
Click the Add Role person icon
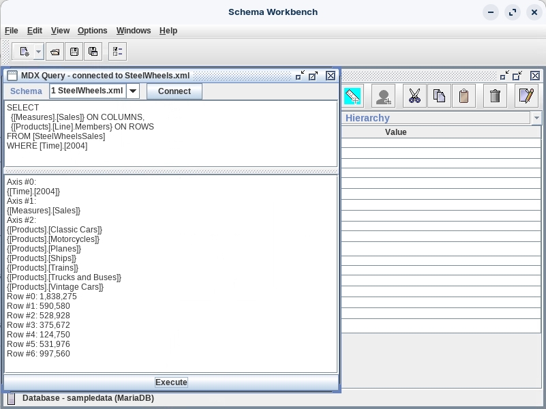click(383, 96)
